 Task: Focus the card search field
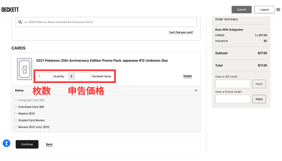[106, 22]
